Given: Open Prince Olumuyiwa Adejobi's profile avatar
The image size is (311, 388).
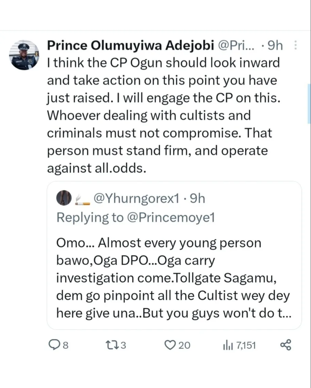Looking at the screenshot, I should pyautogui.click(x=24, y=55).
